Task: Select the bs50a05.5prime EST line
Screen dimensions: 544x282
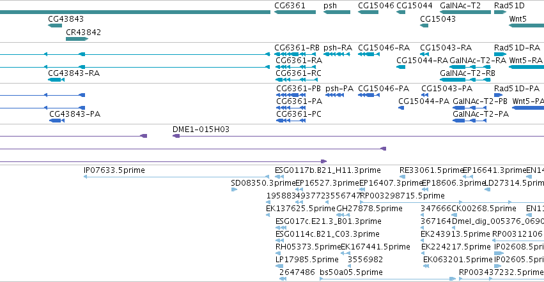Action: [x=387, y=279]
